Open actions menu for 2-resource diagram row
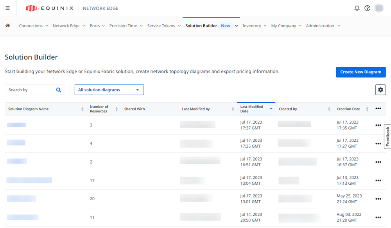Image resolution: width=391 pixels, height=228 pixels. (x=378, y=162)
